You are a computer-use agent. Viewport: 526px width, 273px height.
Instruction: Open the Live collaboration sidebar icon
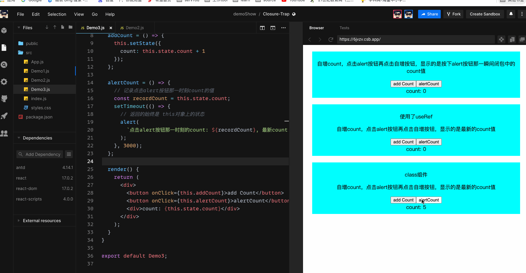pyautogui.click(x=4, y=133)
